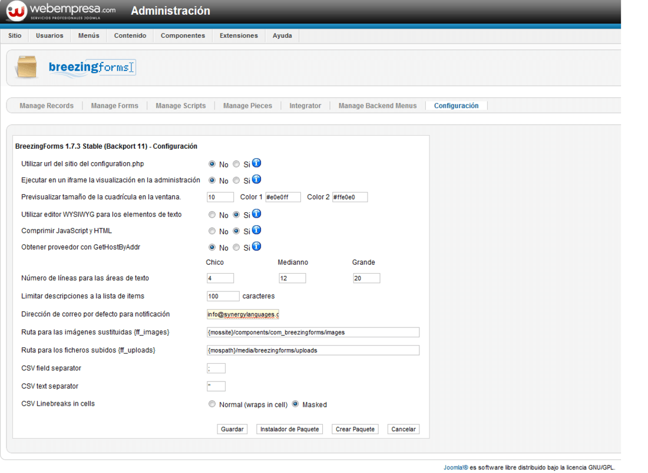Open the Ayuda menu
648x473 pixels.
[282, 35]
